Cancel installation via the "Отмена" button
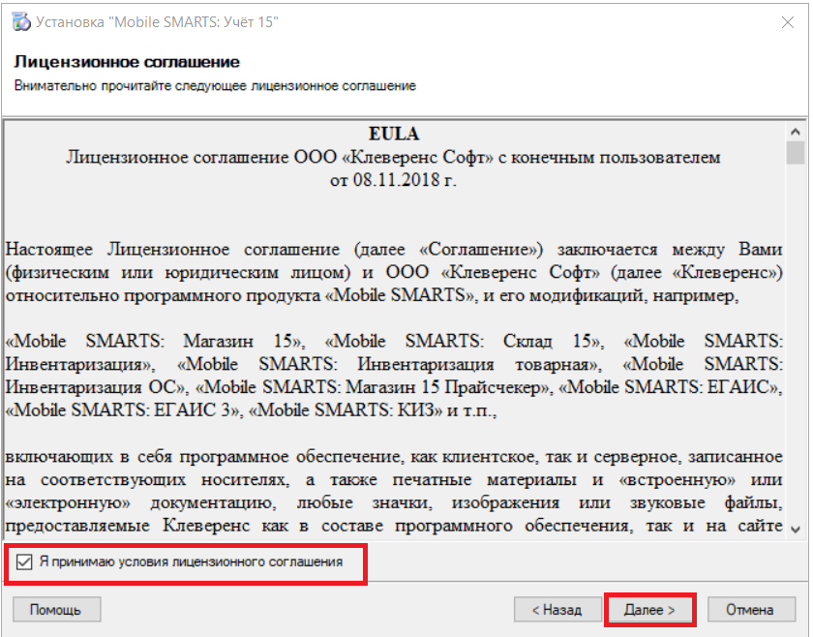 (x=750, y=610)
